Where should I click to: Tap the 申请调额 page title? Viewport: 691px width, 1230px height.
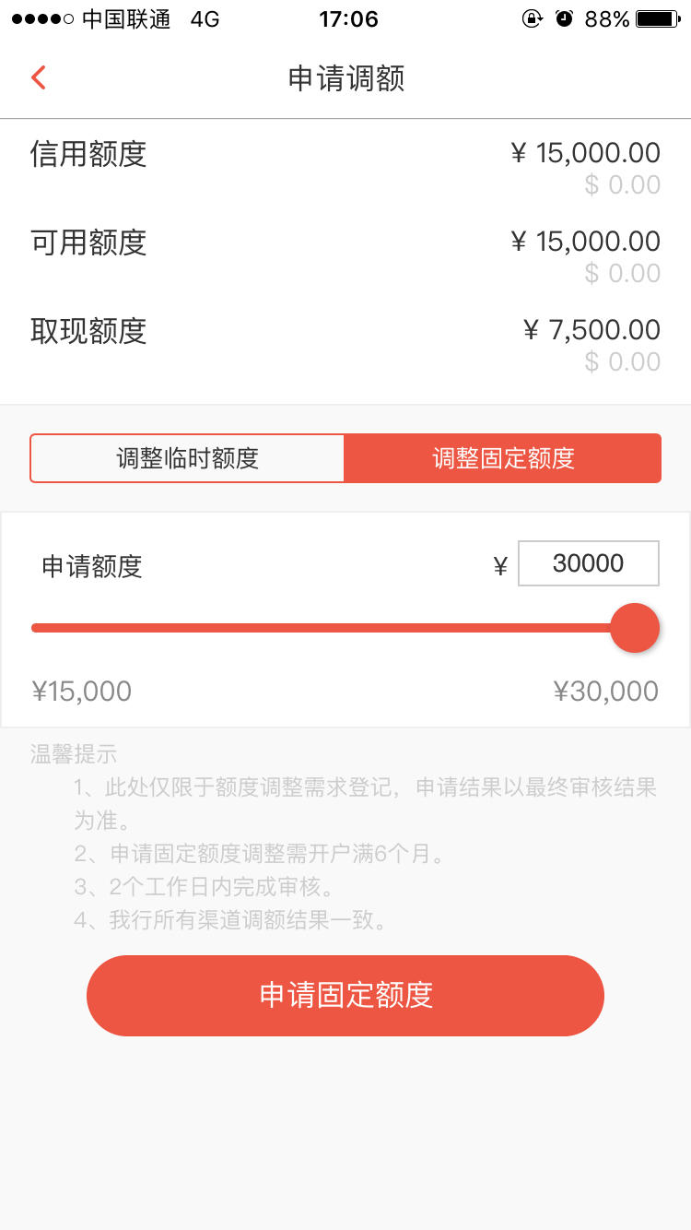[x=346, y=78]
